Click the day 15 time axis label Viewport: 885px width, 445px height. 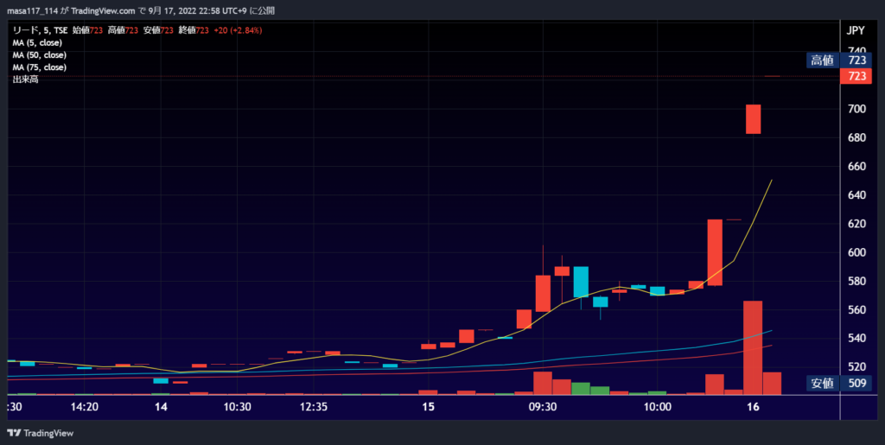[x=429, y=407]
